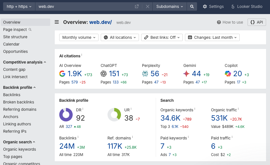Screen dimensions: 270x165
Task: Click the How to use link
Action: (230, 22)
